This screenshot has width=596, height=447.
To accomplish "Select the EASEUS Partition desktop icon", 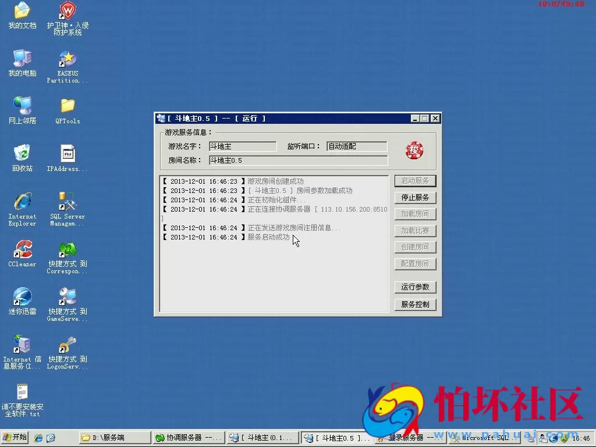I will tap(68, 59).
